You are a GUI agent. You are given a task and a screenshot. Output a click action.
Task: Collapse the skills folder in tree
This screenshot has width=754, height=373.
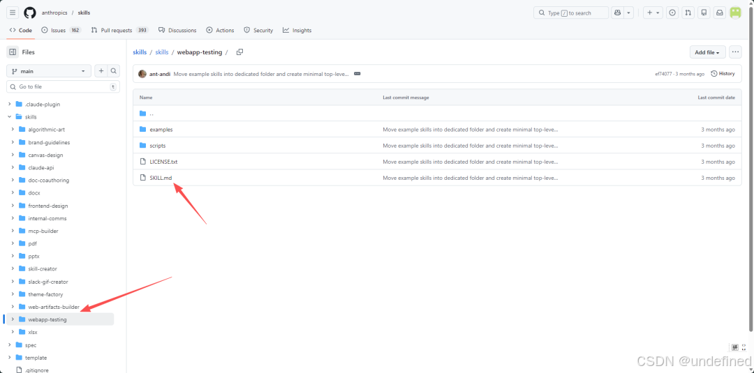pos(10,116)
